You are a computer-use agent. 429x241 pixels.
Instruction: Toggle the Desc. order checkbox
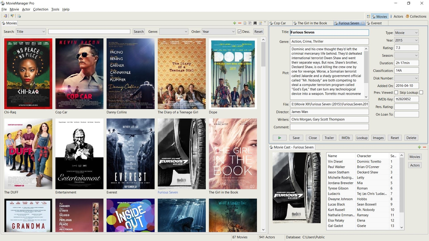[x=240, y=32]
